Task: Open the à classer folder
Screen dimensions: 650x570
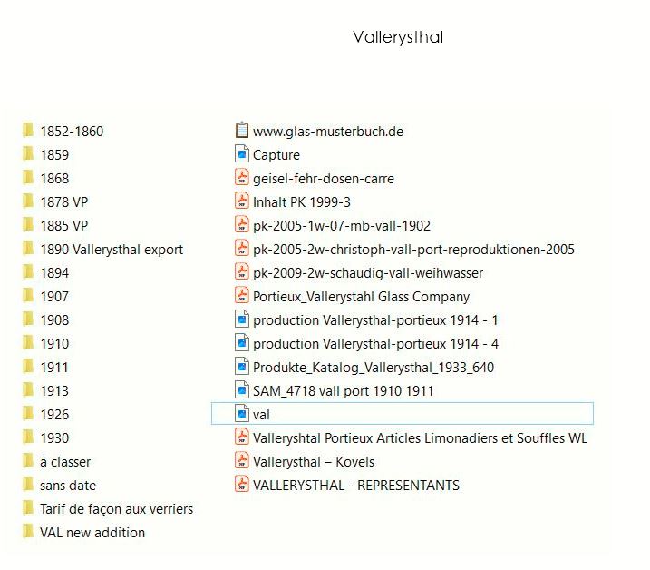Action: (x=65, y=461)
